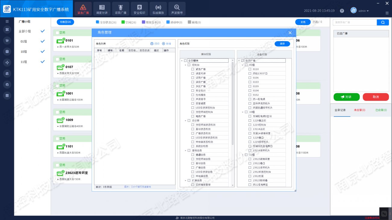Click the 保存 save button
392x220 pixels.
tap(282, 44)
